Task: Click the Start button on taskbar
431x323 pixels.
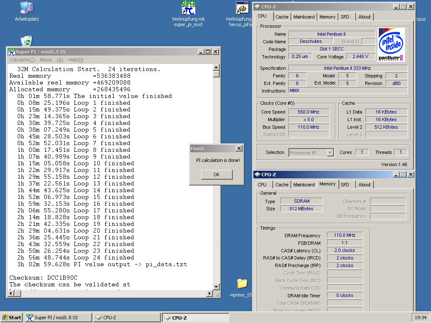Action: click(x=11, y=318)
